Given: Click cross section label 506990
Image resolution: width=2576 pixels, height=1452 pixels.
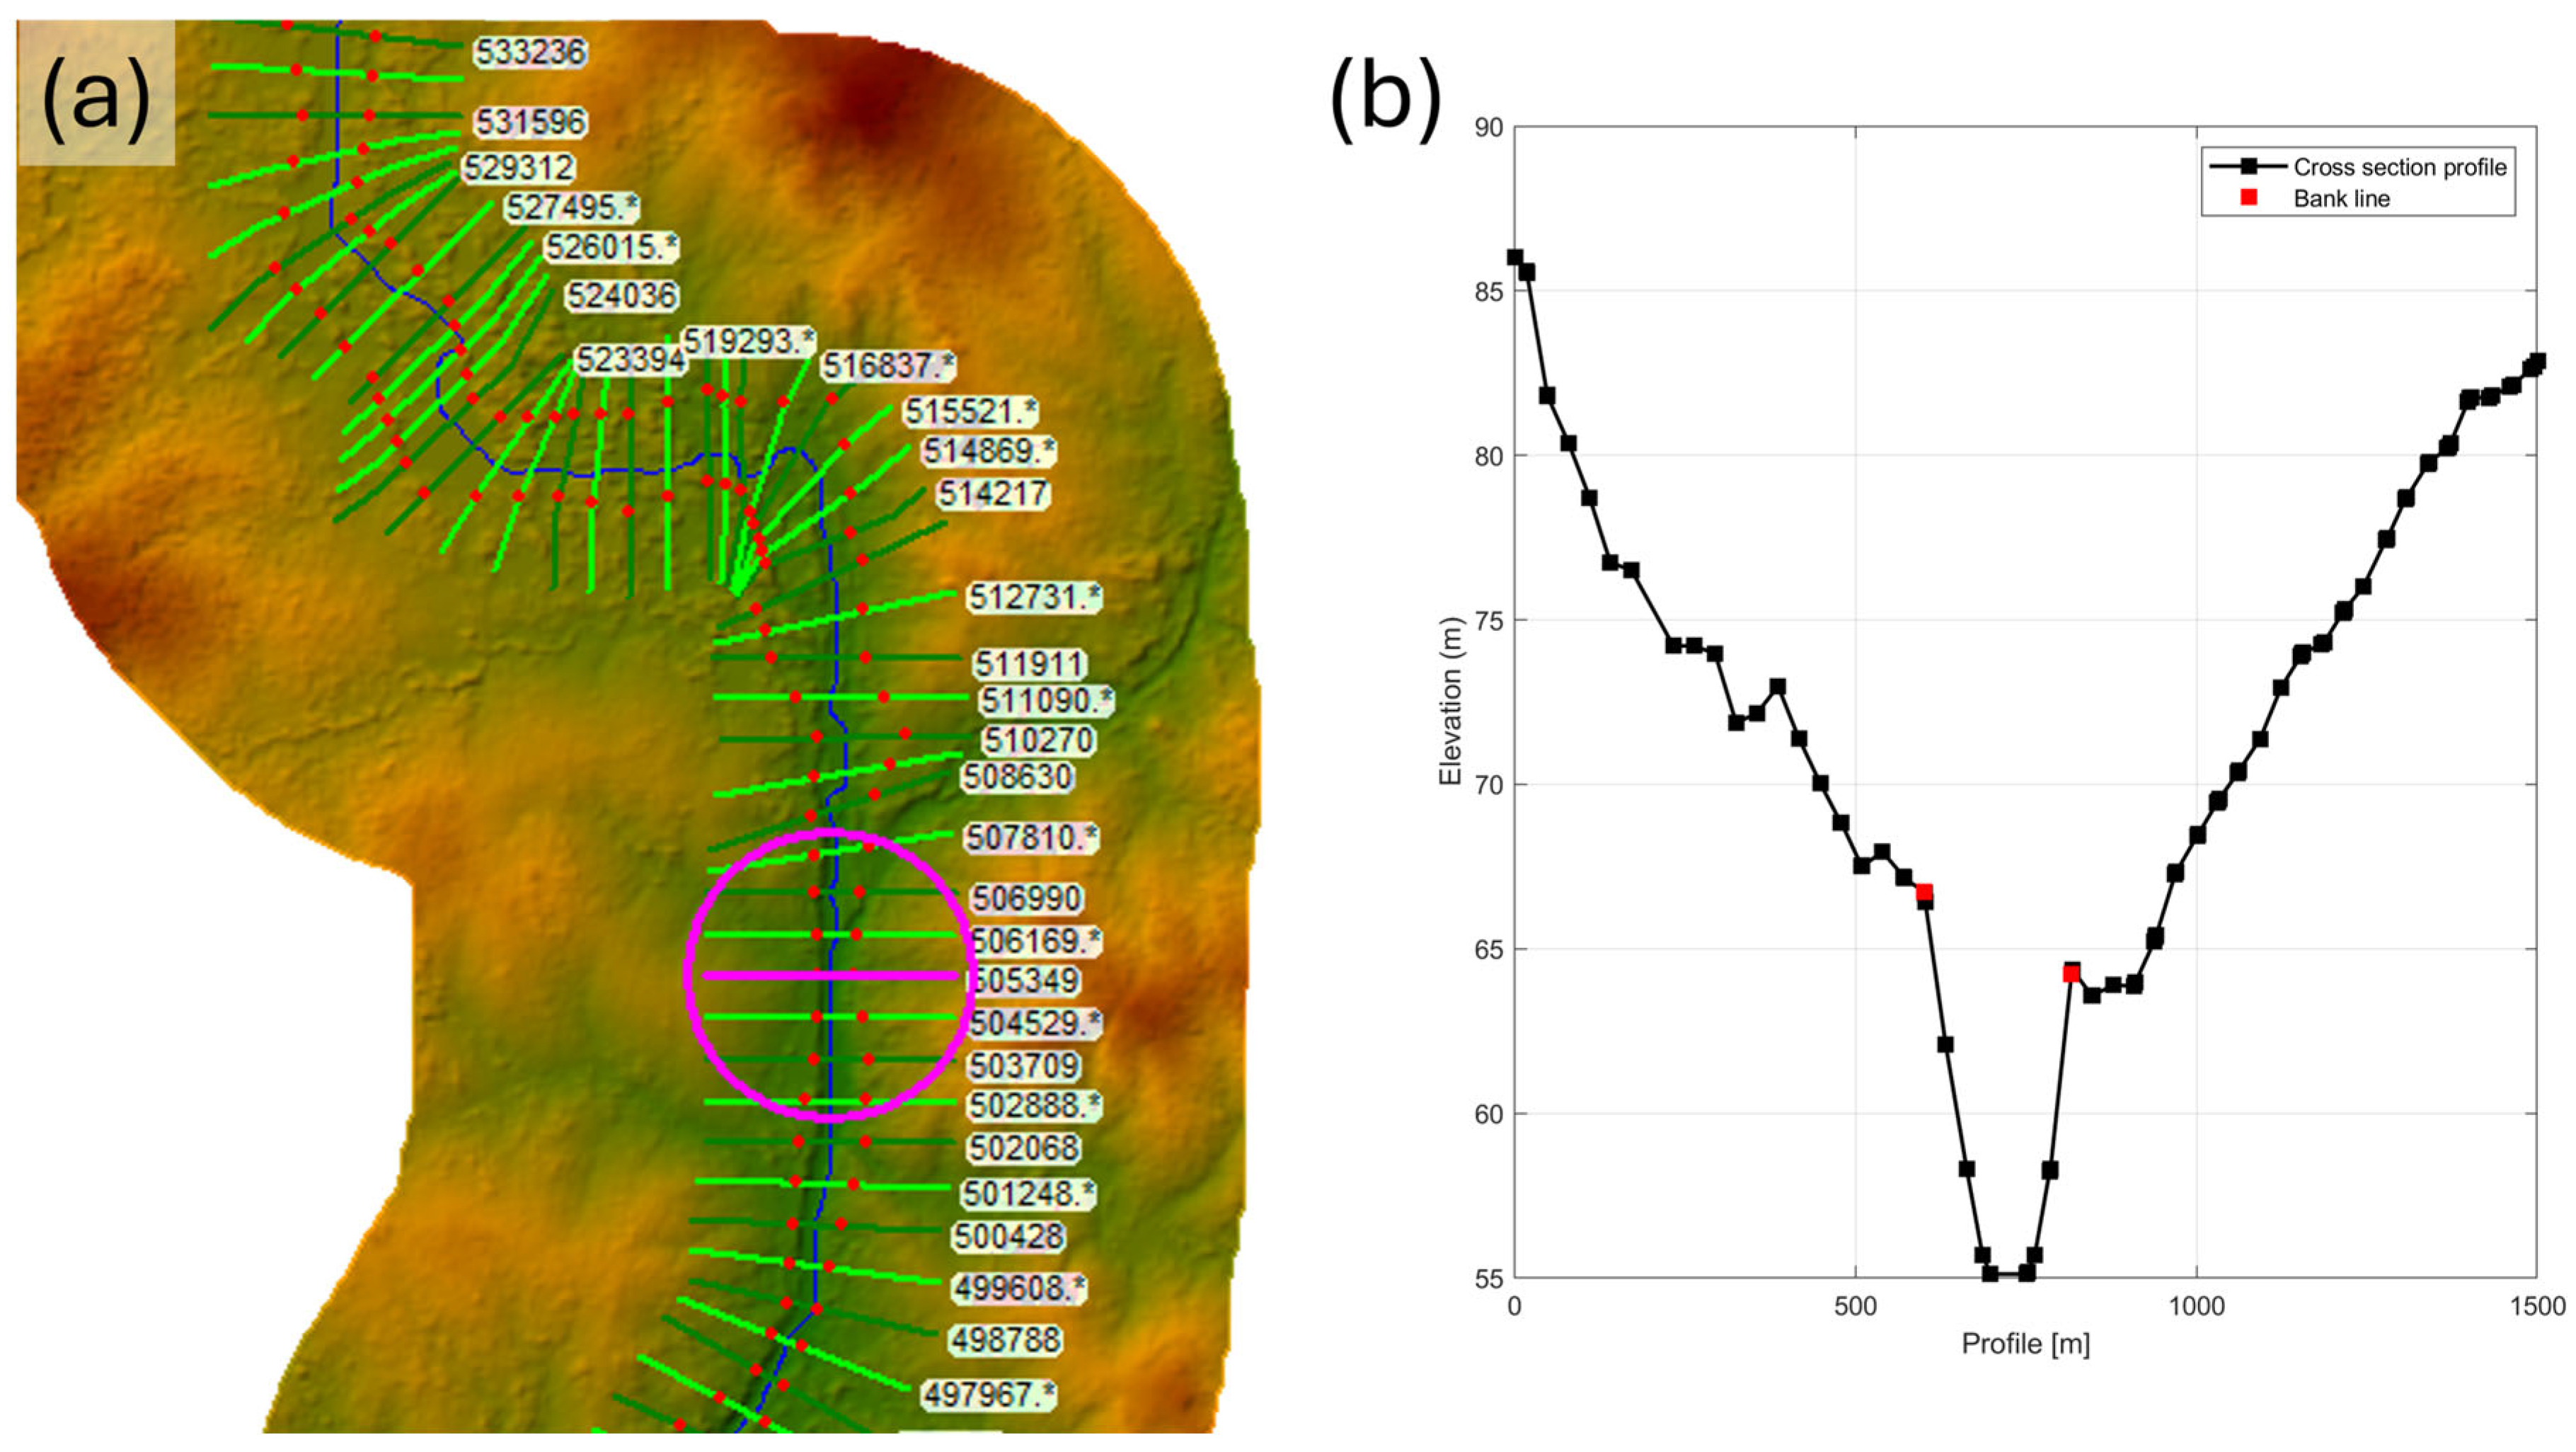Looking at the screenshot, I should [1027, 898].
